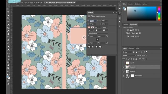Select the Frame tool
The width and height of the screenshot is (168, 94).
click(x=8, y=21)
